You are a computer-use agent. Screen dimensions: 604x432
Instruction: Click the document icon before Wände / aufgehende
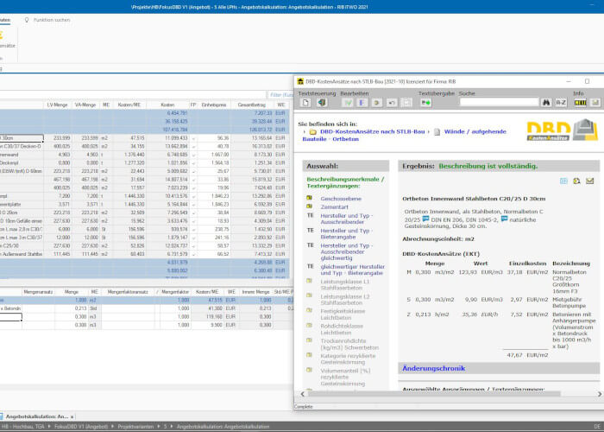[437, 132]
